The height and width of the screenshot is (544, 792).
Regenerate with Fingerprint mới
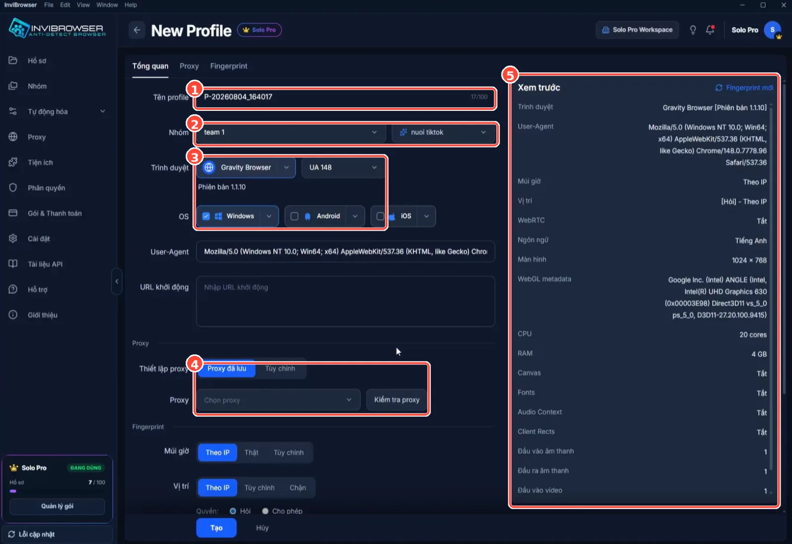coord(744,88)
